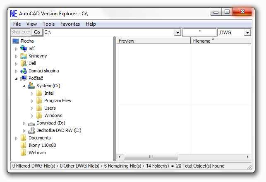Viewport: 266px width, 182px height.
Task: Expand the Knihovny tree node
Action: tap(16, 56)
